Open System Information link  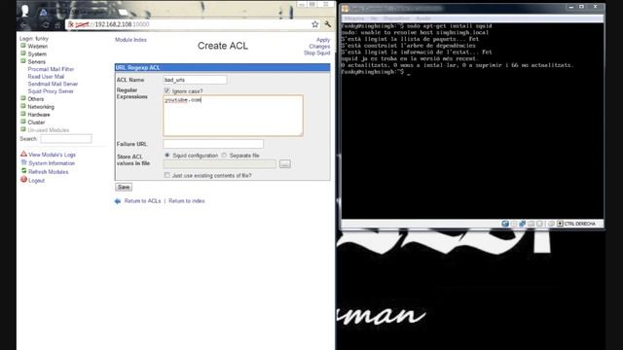pyautogui.click(x=52, y=163)
